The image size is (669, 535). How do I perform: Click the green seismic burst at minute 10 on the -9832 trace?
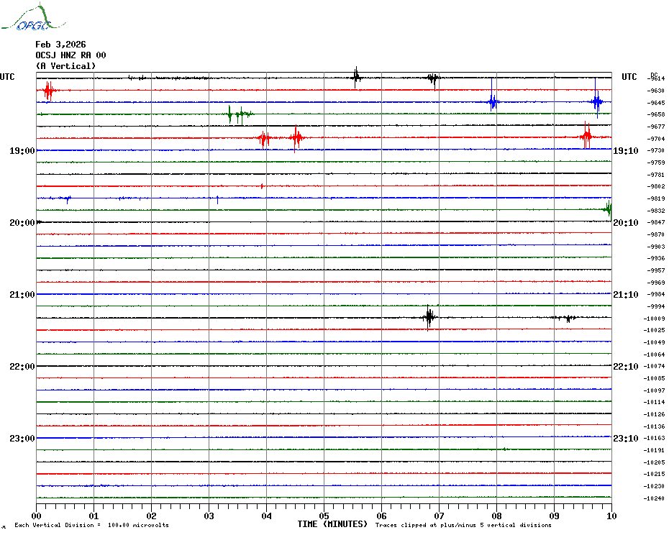pos(609,209)
